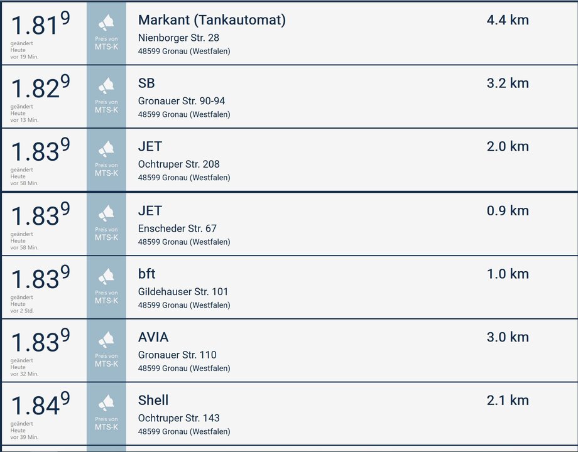Open the SB station name link
This screenshot has width=578, height=452.
point(146,83)
